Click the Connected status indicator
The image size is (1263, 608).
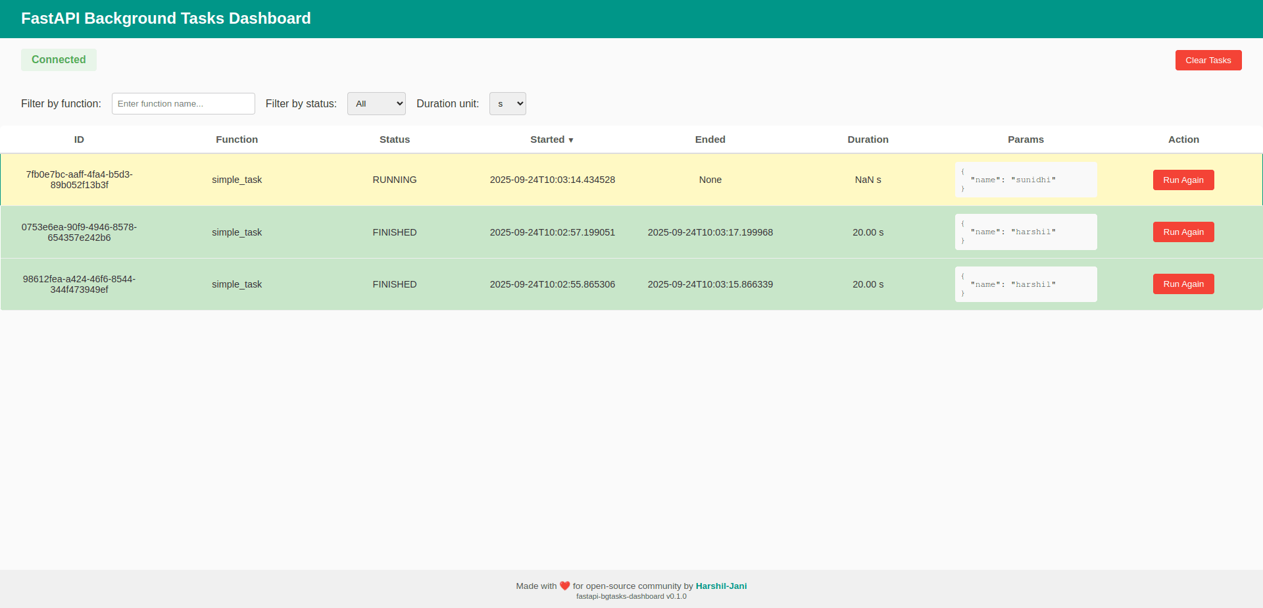tap(59, 60)
